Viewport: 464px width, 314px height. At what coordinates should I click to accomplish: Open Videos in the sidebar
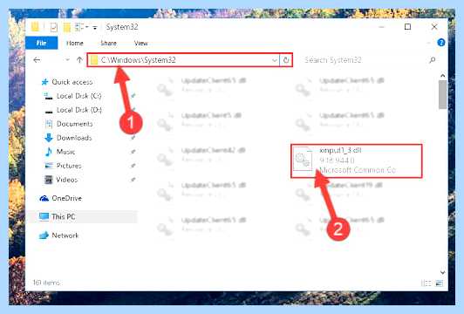click(x=67, y=180)
